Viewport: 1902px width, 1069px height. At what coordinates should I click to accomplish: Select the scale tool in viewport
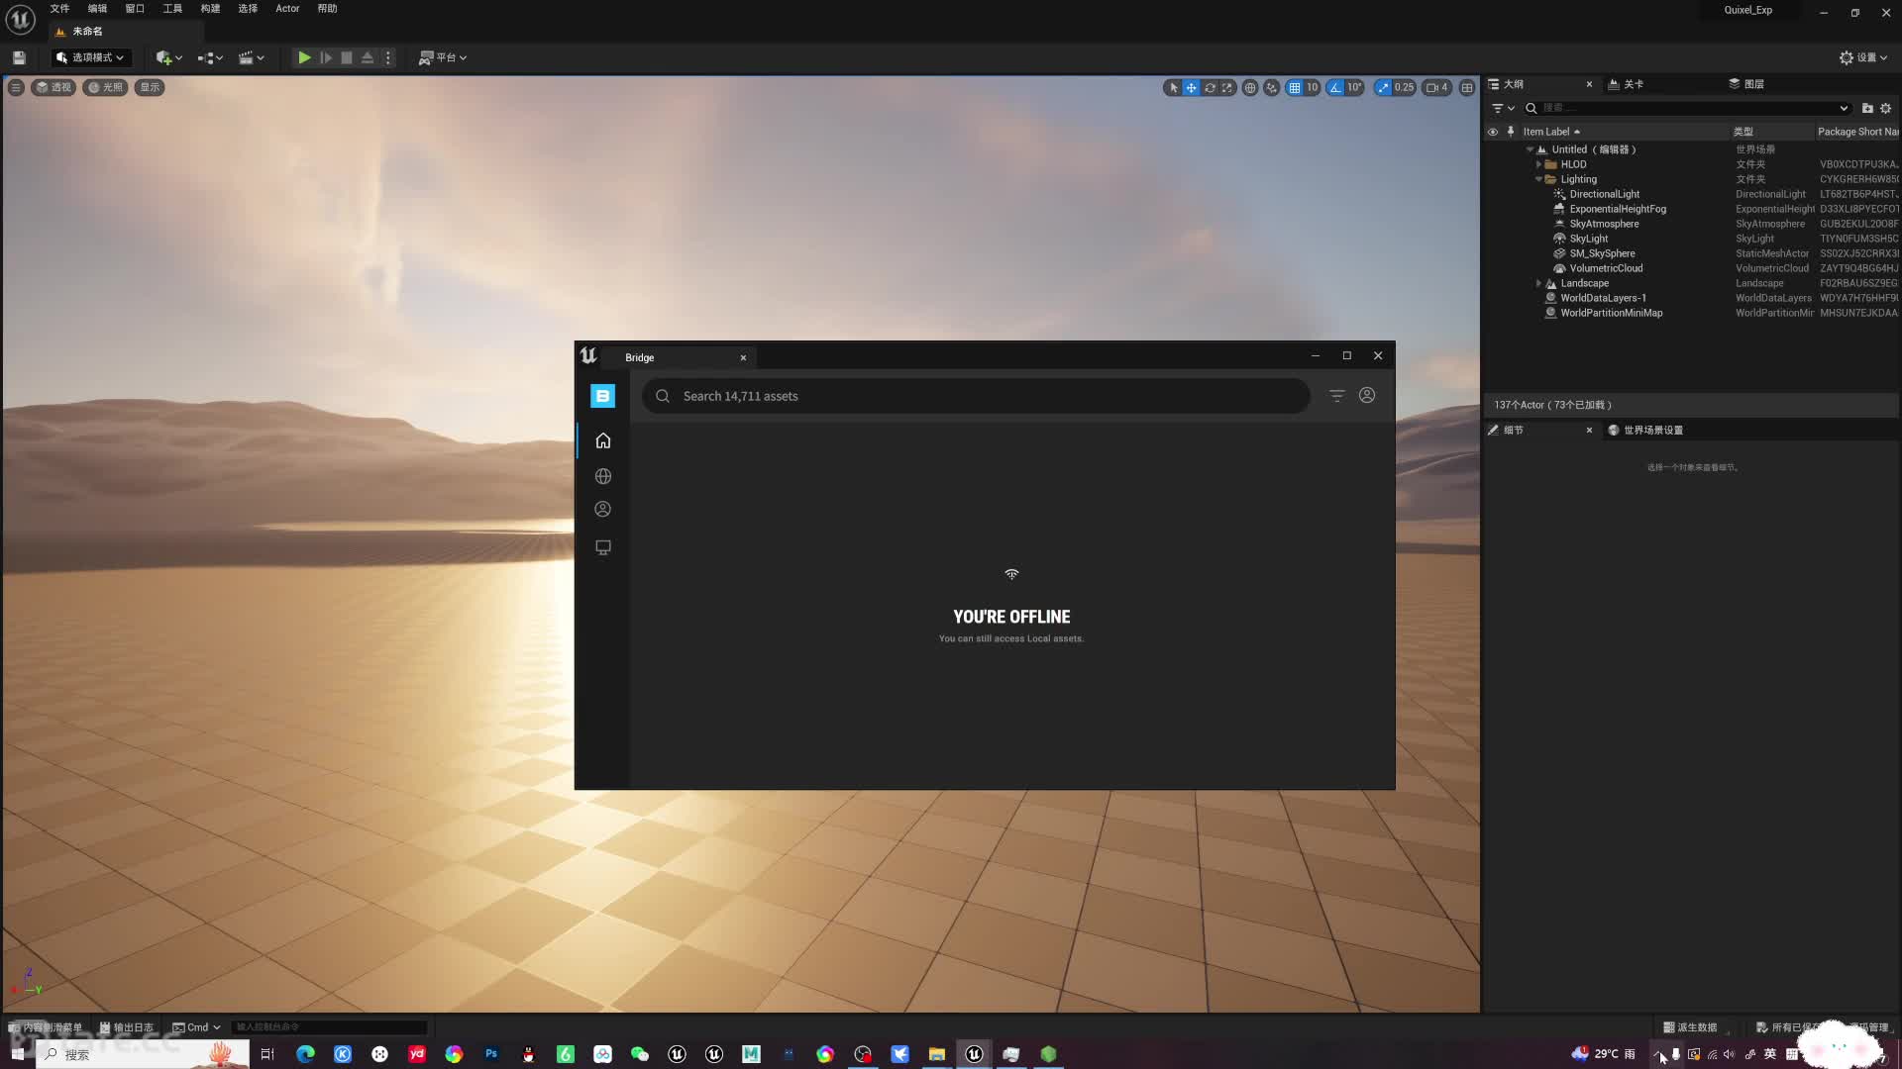[1227, 87]
